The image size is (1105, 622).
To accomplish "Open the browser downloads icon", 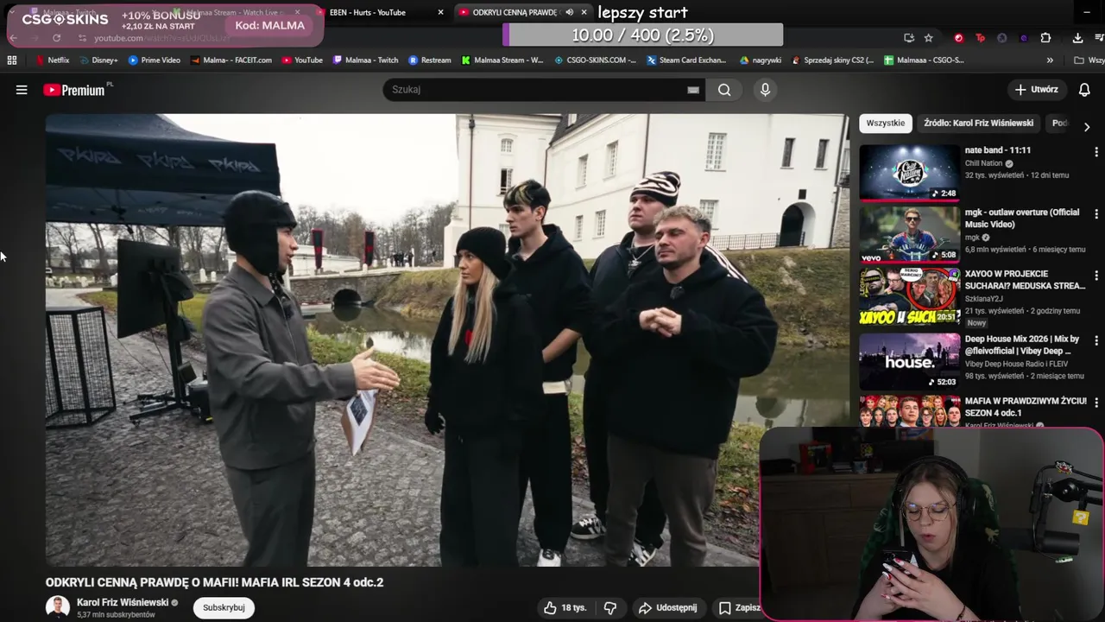I will pyautogui.click(x=1077, y=38).
